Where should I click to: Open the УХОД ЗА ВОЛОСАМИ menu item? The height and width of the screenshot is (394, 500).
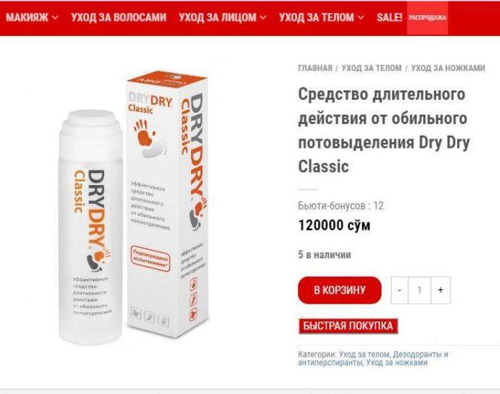click(x=119, y=17)
